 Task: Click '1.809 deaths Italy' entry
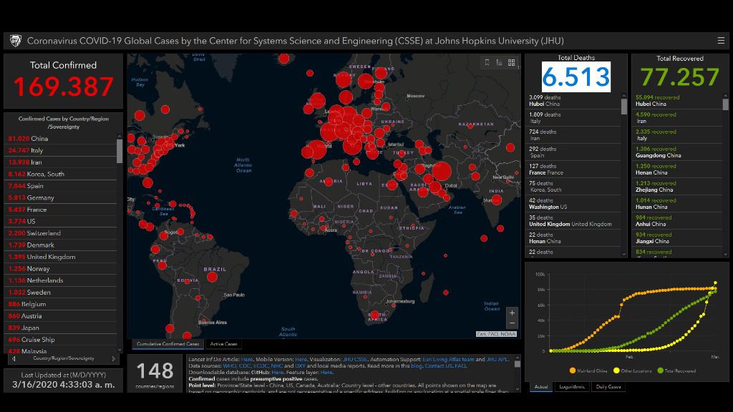[573, 118]
